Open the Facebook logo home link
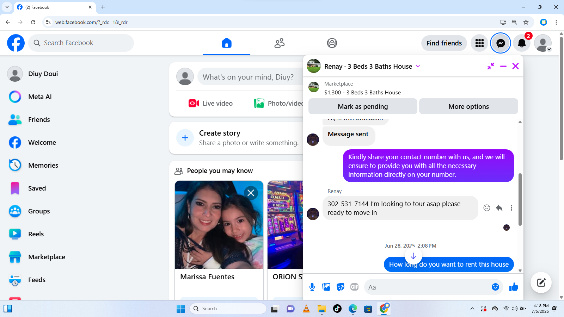Viewport: 564px width, 317px height. tap(16, 43)
